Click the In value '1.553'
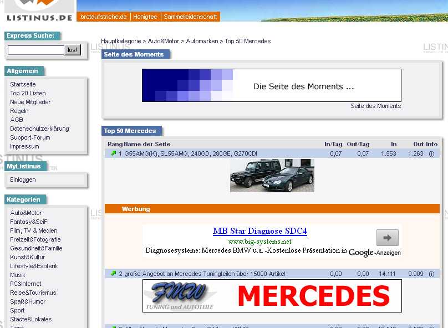This screenshot has height=328, width=448. [389, 153]
